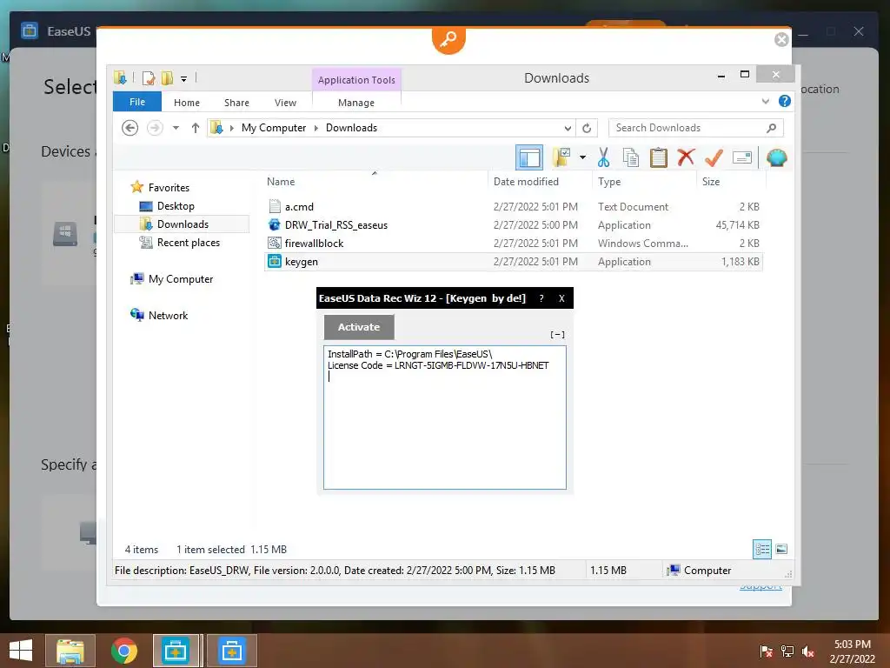This screenshot has height=668, width=890.
Task: Click the network tray icon
Action: [787, 651]
